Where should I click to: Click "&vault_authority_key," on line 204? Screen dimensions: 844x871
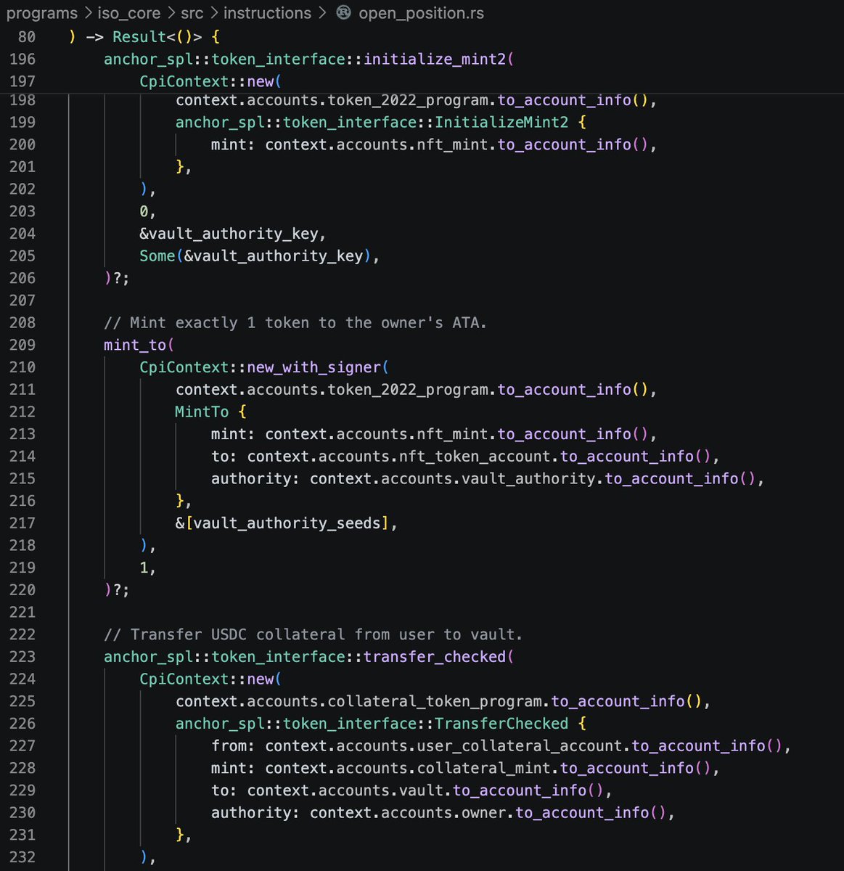coord(233,233)
